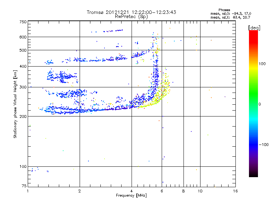Click the colorbar tick label '0'

point(260,104)
